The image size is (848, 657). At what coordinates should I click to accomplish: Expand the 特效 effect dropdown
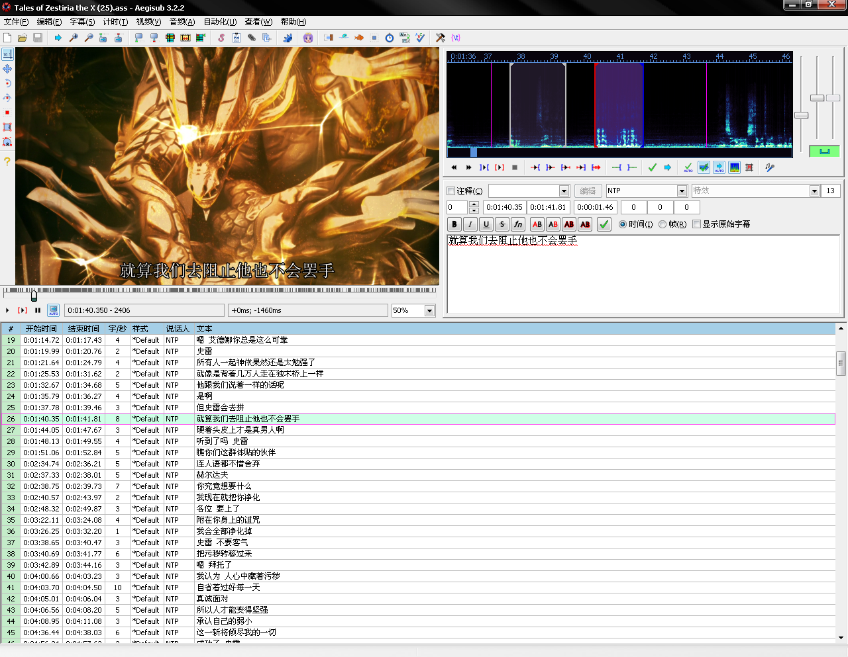(815, 191)
